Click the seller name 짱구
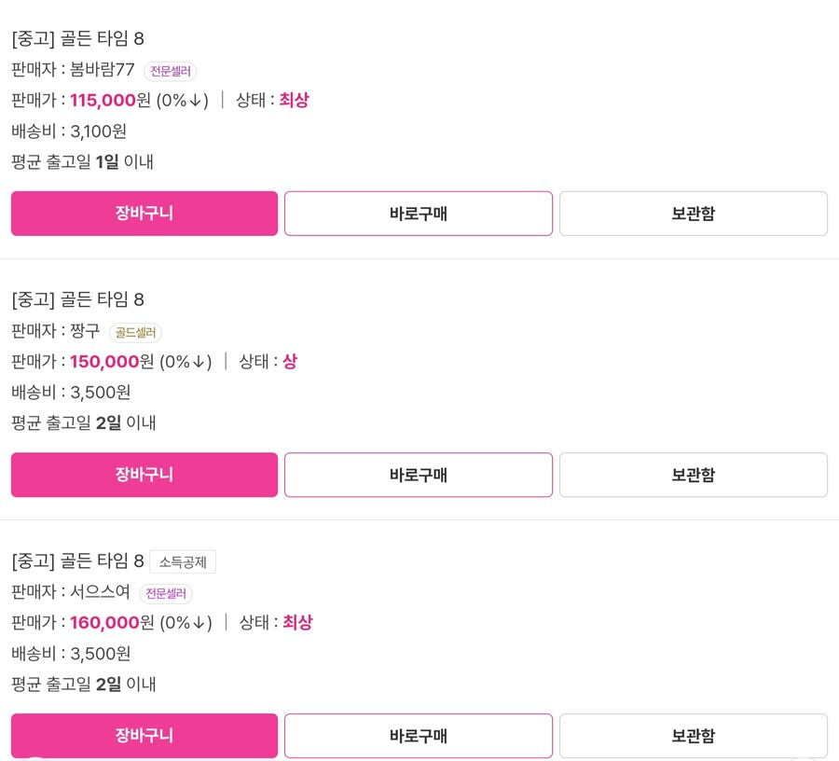 [87, 331]
